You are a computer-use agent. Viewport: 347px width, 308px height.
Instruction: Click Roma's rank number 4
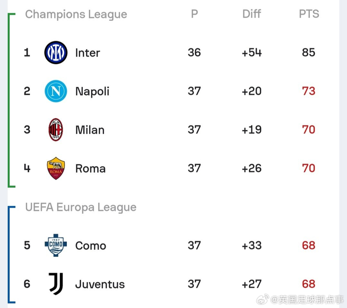pyautogui.click(x=27, y=168)
